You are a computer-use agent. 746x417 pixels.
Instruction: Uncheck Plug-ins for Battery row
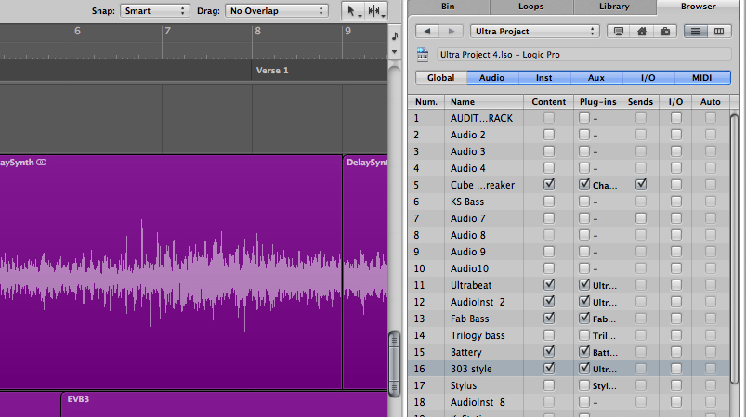pos(584,352)
